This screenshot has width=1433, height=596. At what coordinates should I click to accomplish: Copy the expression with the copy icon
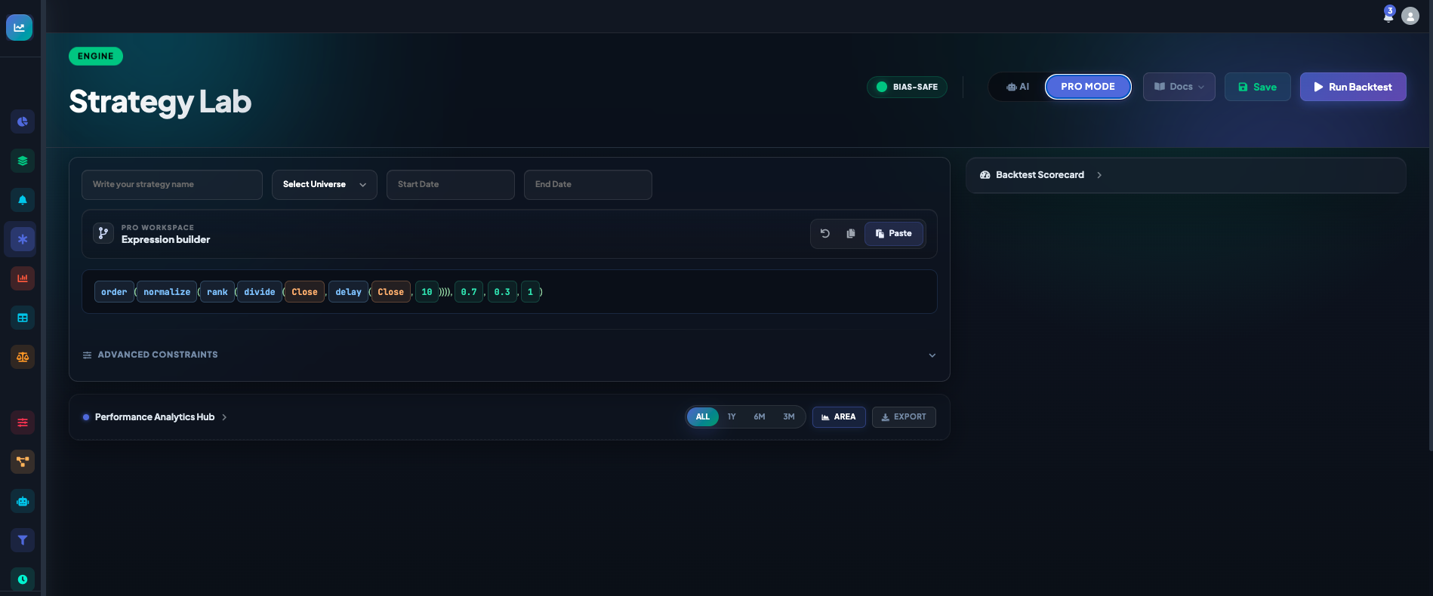coord(851,234)
